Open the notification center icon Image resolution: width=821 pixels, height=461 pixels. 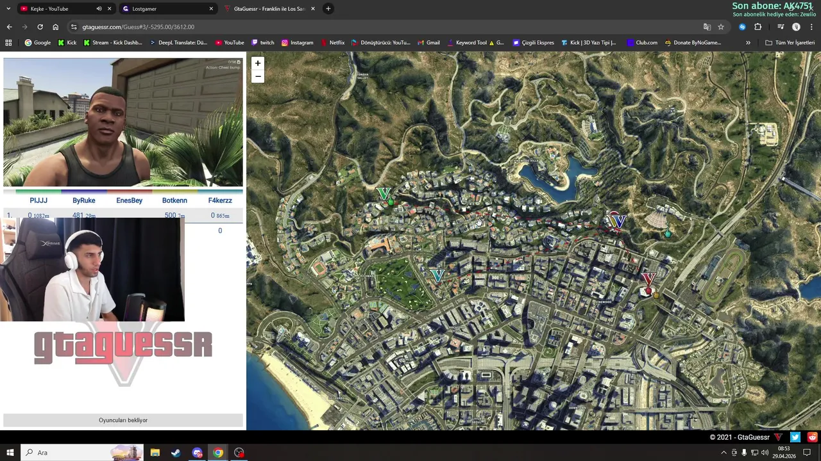807,453
